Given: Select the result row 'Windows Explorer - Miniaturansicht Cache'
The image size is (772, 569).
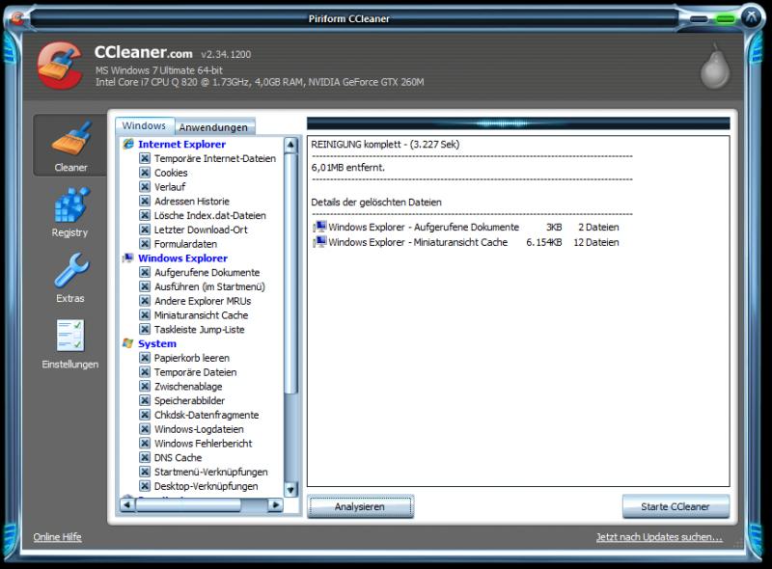Looking at the screenshot, I should point(466,242).
